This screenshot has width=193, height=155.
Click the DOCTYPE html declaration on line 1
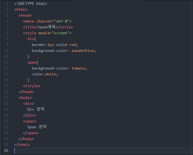click(x=31, y=3)
